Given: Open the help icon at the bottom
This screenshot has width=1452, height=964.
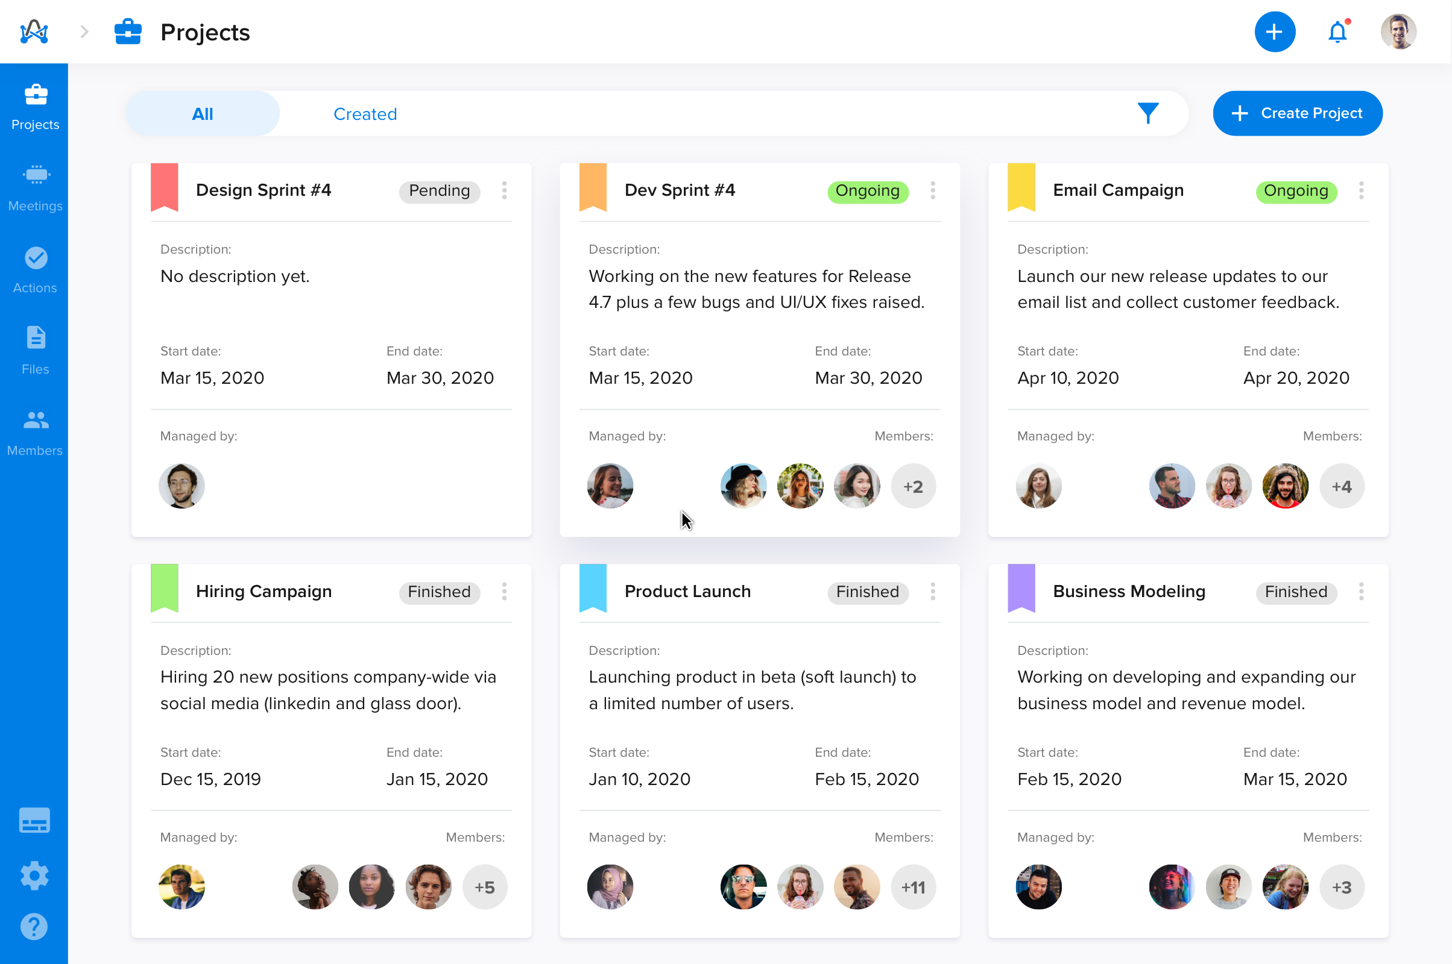Looking at the screenshot, I should click(34, 927).
